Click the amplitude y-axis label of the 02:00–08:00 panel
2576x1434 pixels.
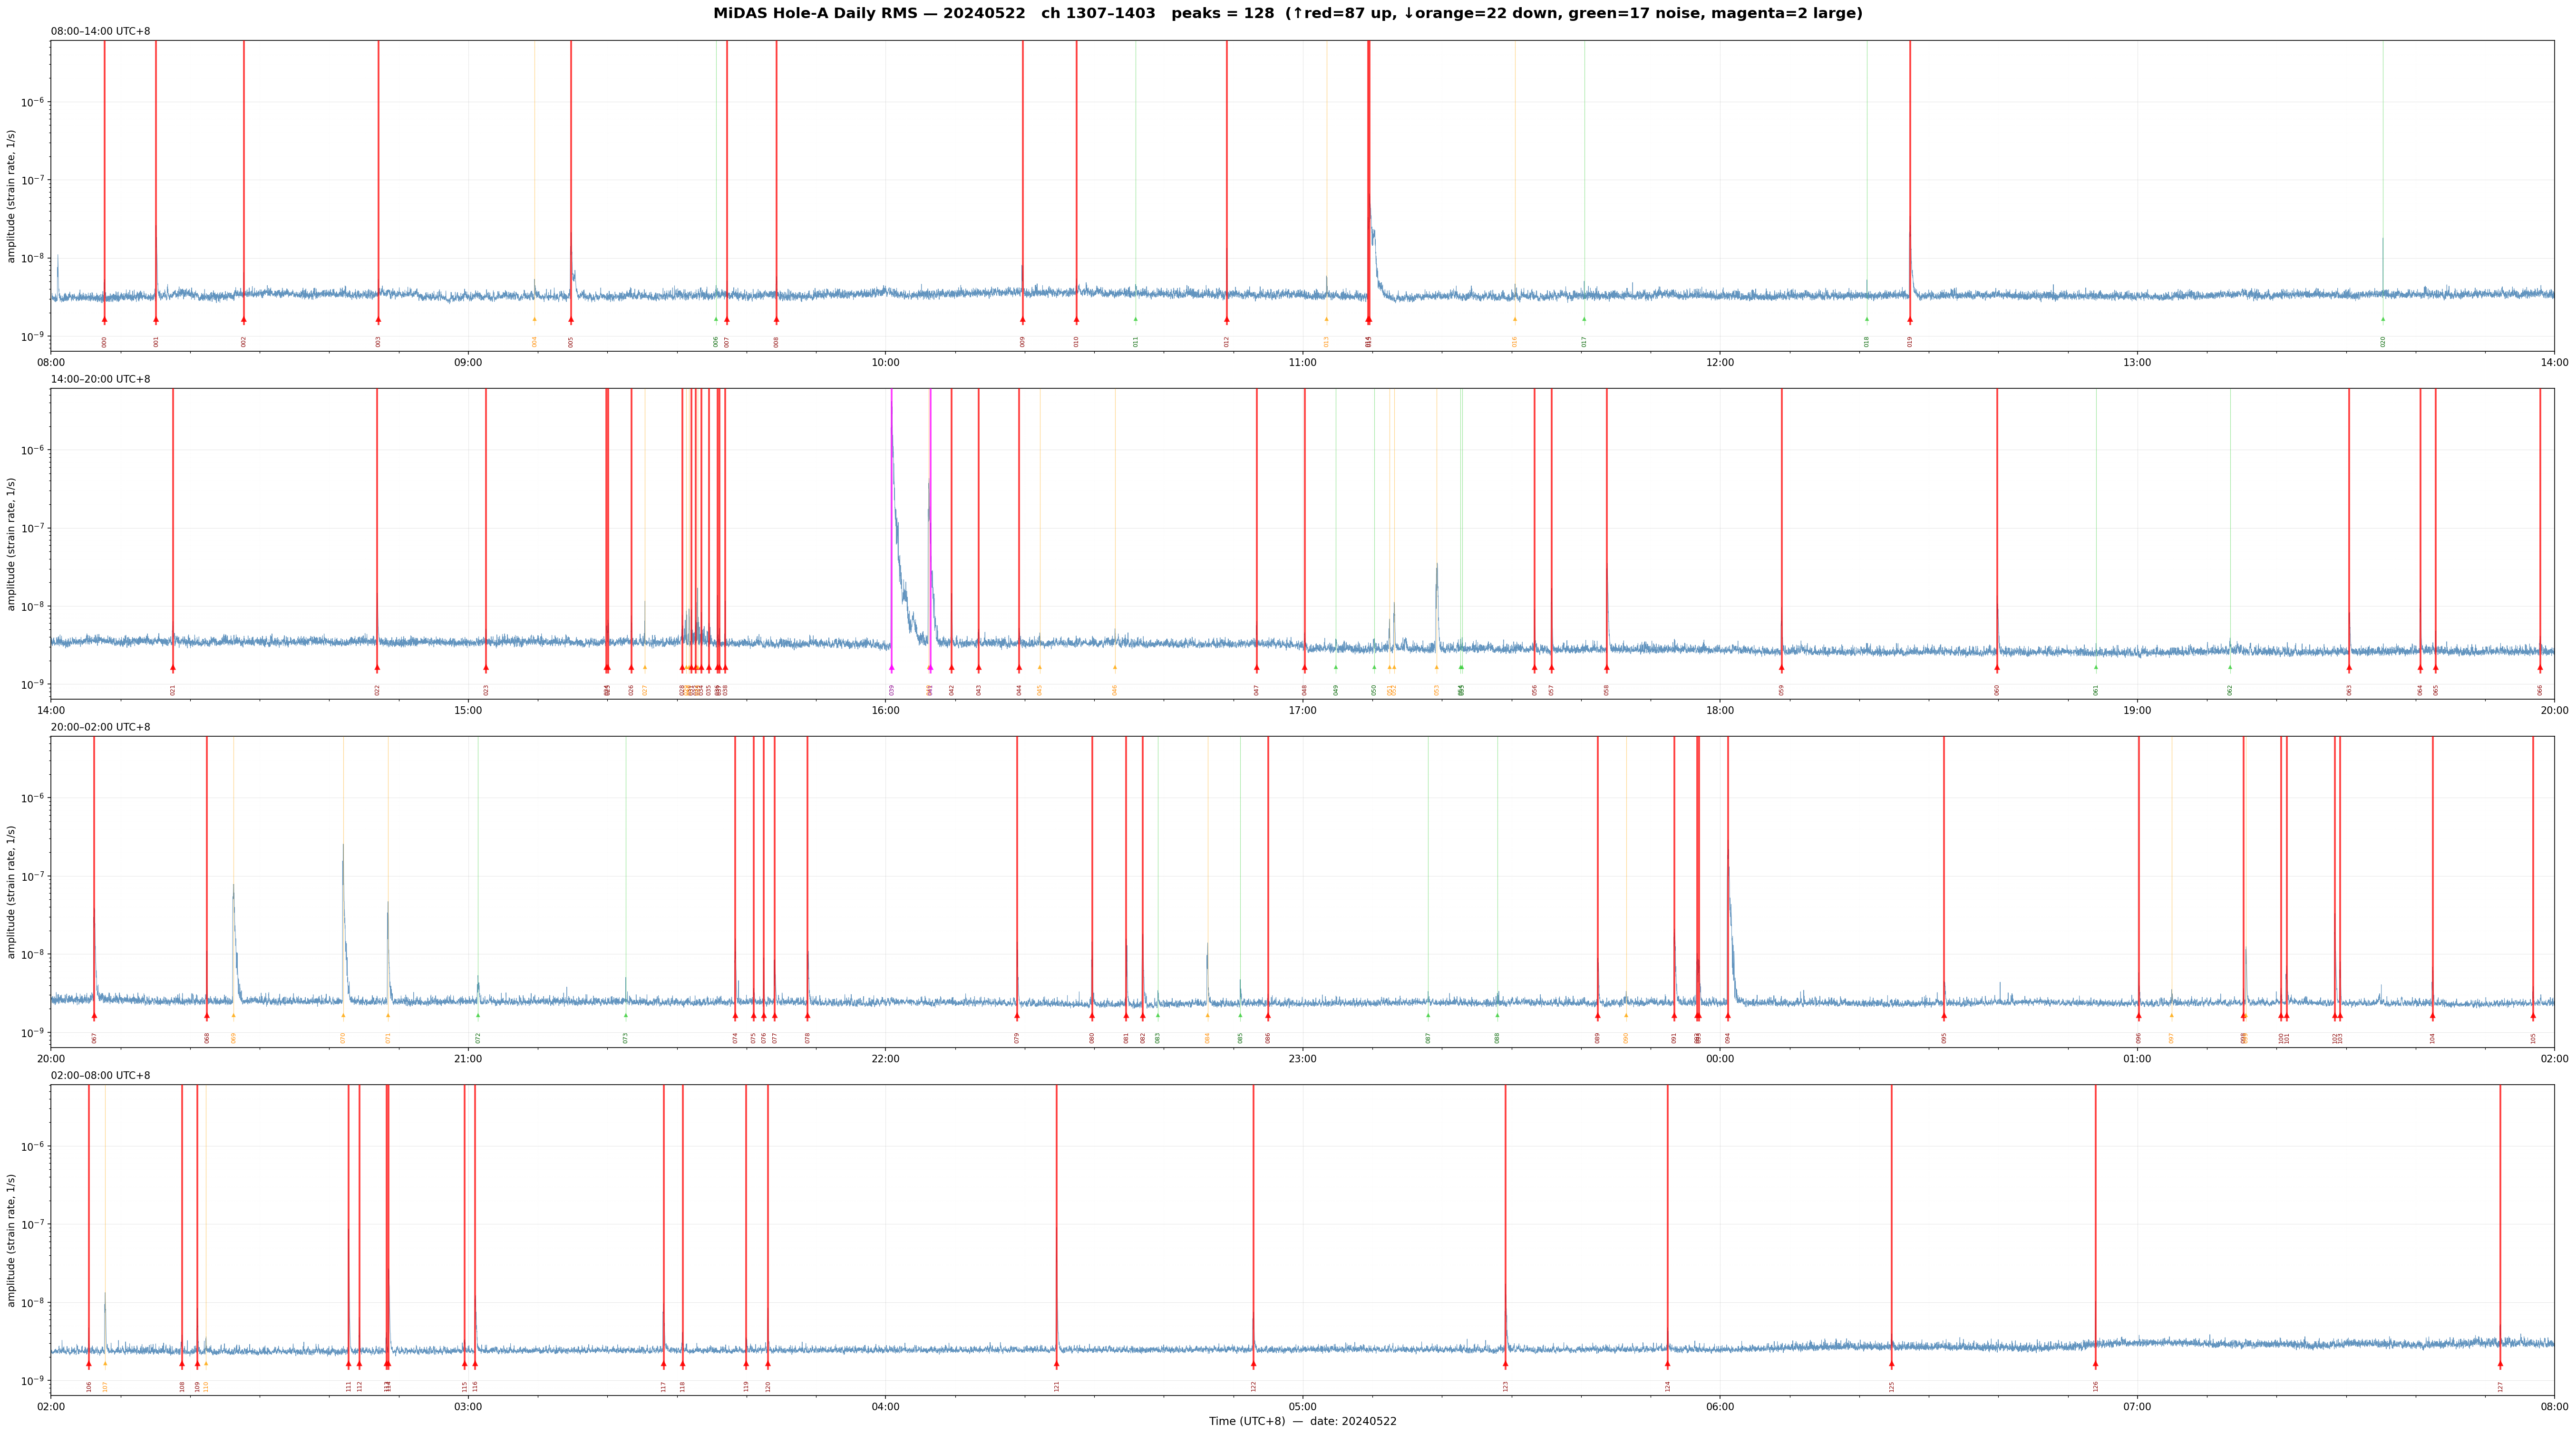(x=12, y=1240)
